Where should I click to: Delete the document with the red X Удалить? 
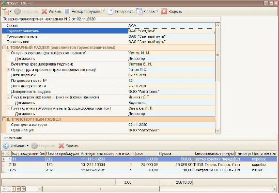(52, 12)
